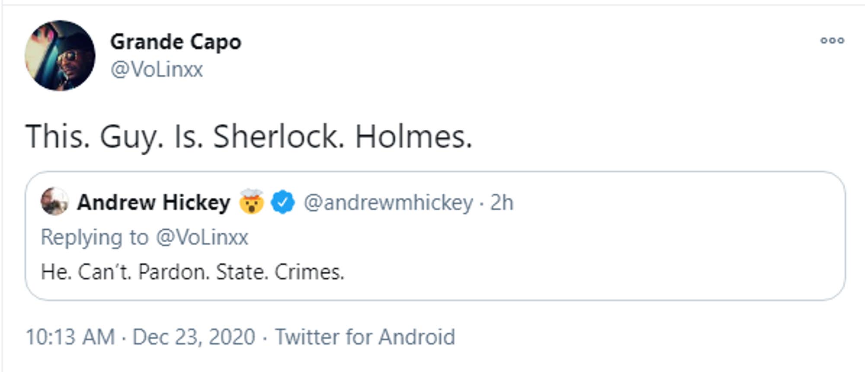
Task: Click Andrew Hickey's small avatar
Action: pos(54,201)
